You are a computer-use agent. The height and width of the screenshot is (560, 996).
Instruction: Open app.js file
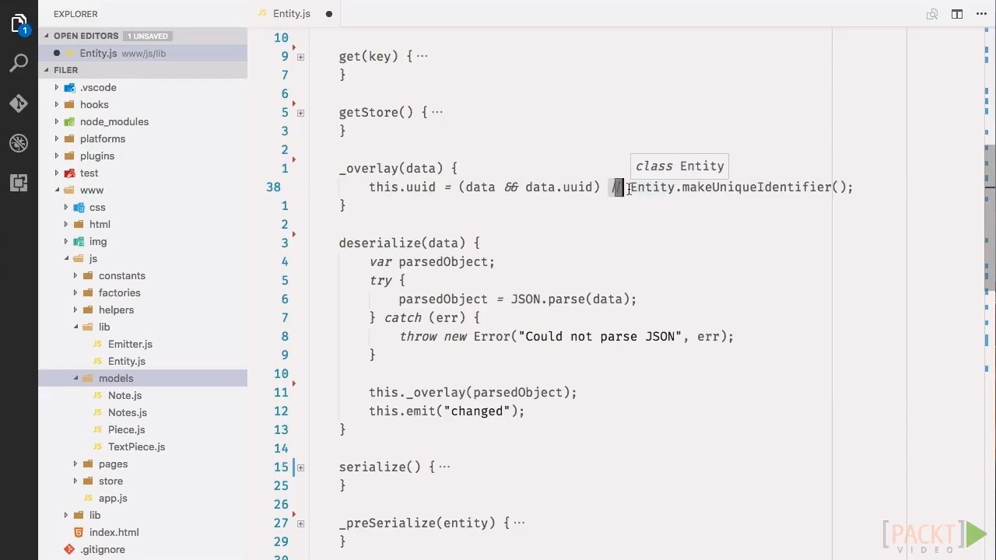113,498
